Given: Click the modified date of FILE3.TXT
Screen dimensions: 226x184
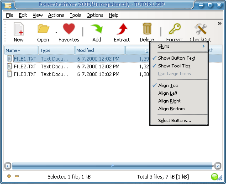Looking at the screenshot, I should pyautogui.click(x=98, y=74).
